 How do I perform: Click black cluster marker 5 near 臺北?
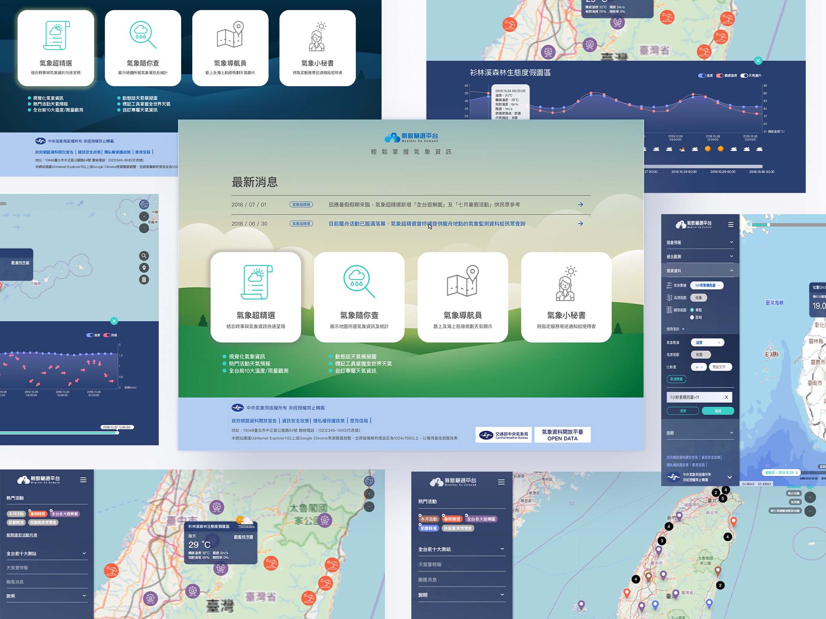(x=723, y=499)
